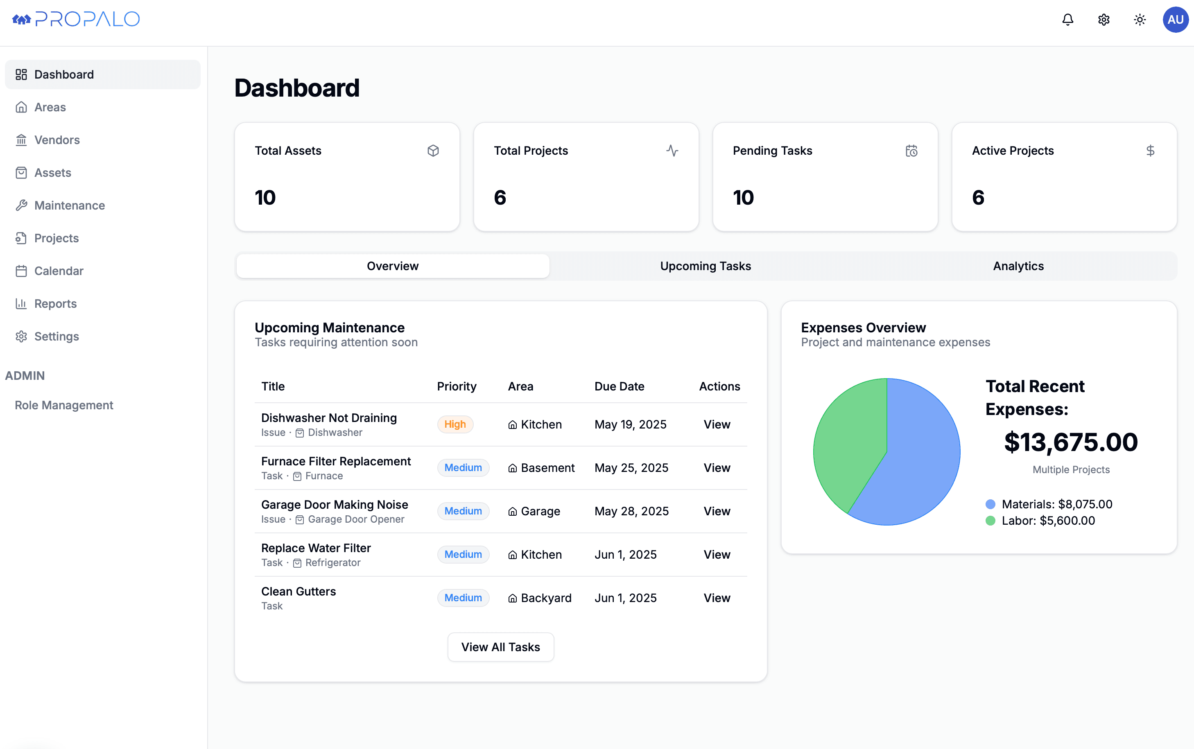This screenshot has width=1194, height=749.
Task: Click the Propalo logo
Action: 76,19
